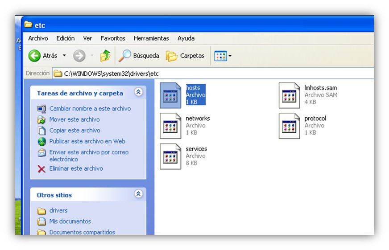The height and width of the screenshot is (250, 389).
Task: Open the Atrás history dropdown arrow
Action: coord(64,56)
